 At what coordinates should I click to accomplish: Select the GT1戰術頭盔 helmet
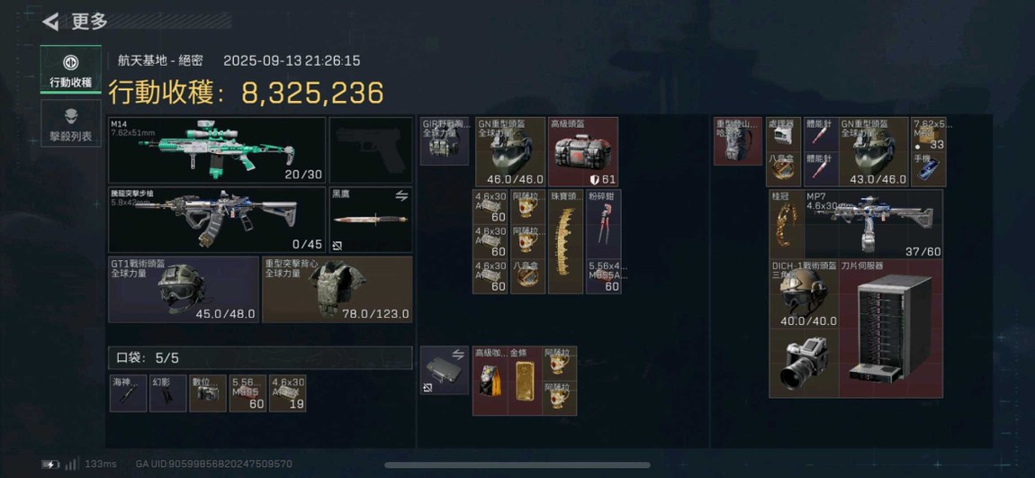pyautogui.click(x=184, y=289)
